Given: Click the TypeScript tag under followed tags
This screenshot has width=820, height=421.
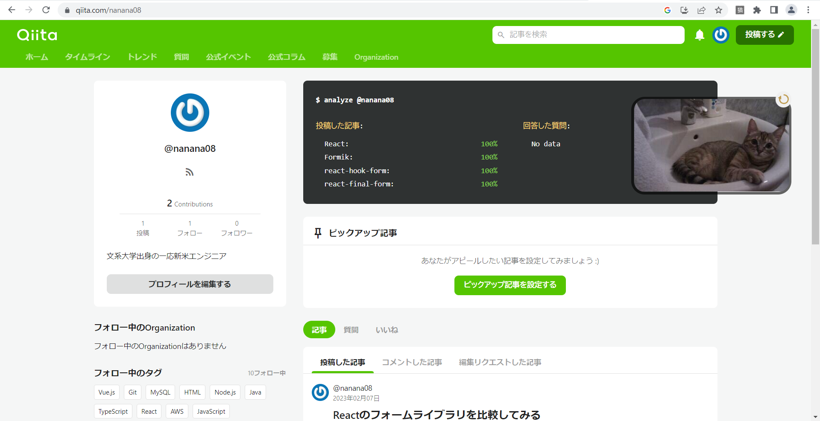Looking at the screenshot, I should tap(113, 411).
